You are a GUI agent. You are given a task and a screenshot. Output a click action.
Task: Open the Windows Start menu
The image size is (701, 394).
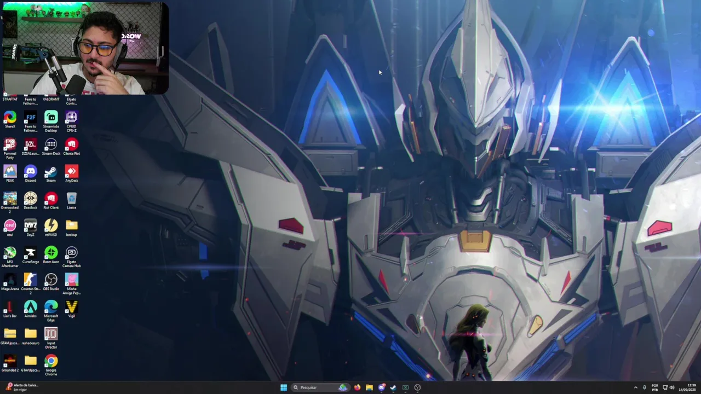[x=284, y=387]
